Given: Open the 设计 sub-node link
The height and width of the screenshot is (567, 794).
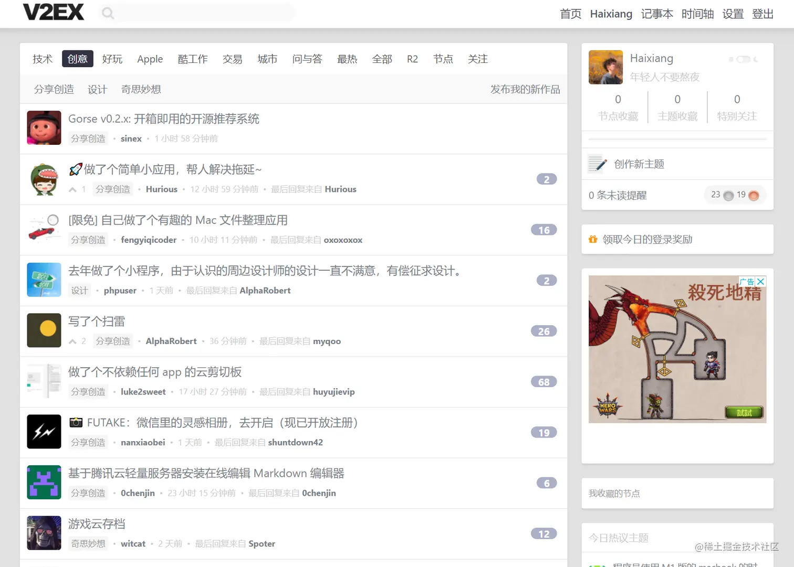Looking at the screenshot, I should pyautogui.click(x=97, y=89).
